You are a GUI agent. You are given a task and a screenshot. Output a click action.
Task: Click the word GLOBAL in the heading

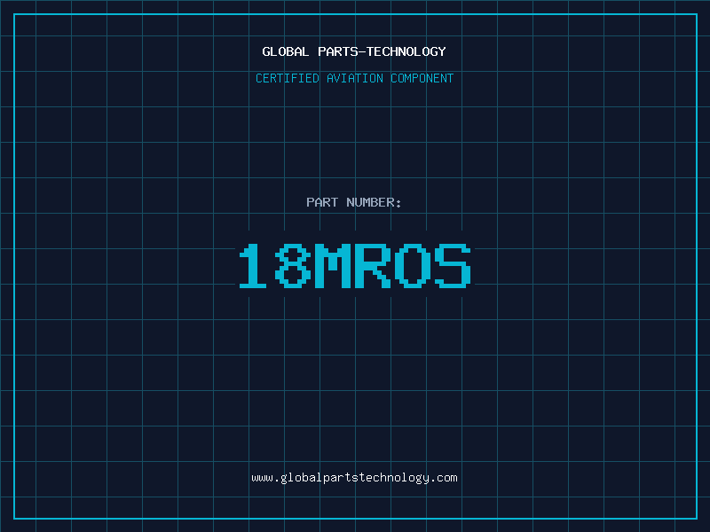pyautogui.click(x=286, y=51)
